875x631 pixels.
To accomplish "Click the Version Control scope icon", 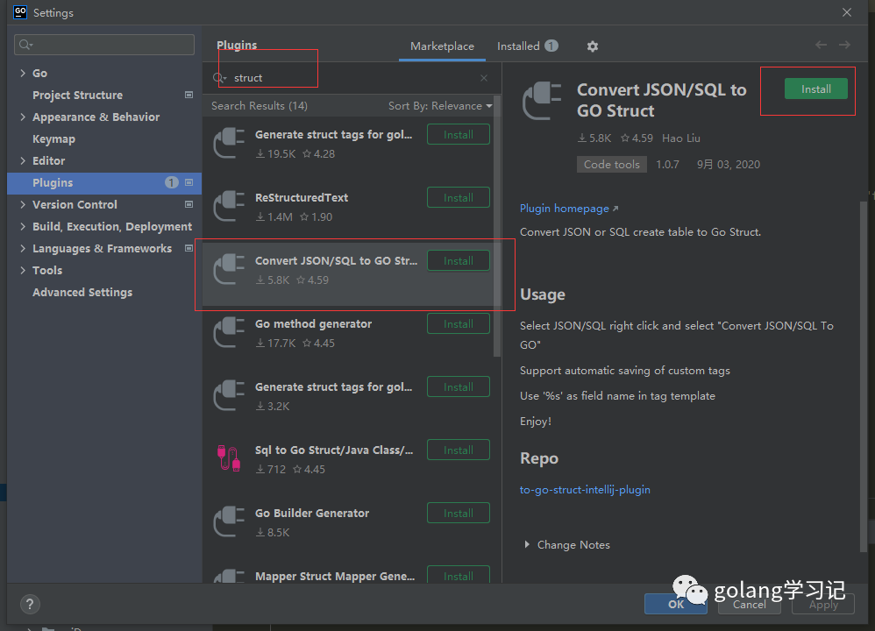I will click(189, 204).
